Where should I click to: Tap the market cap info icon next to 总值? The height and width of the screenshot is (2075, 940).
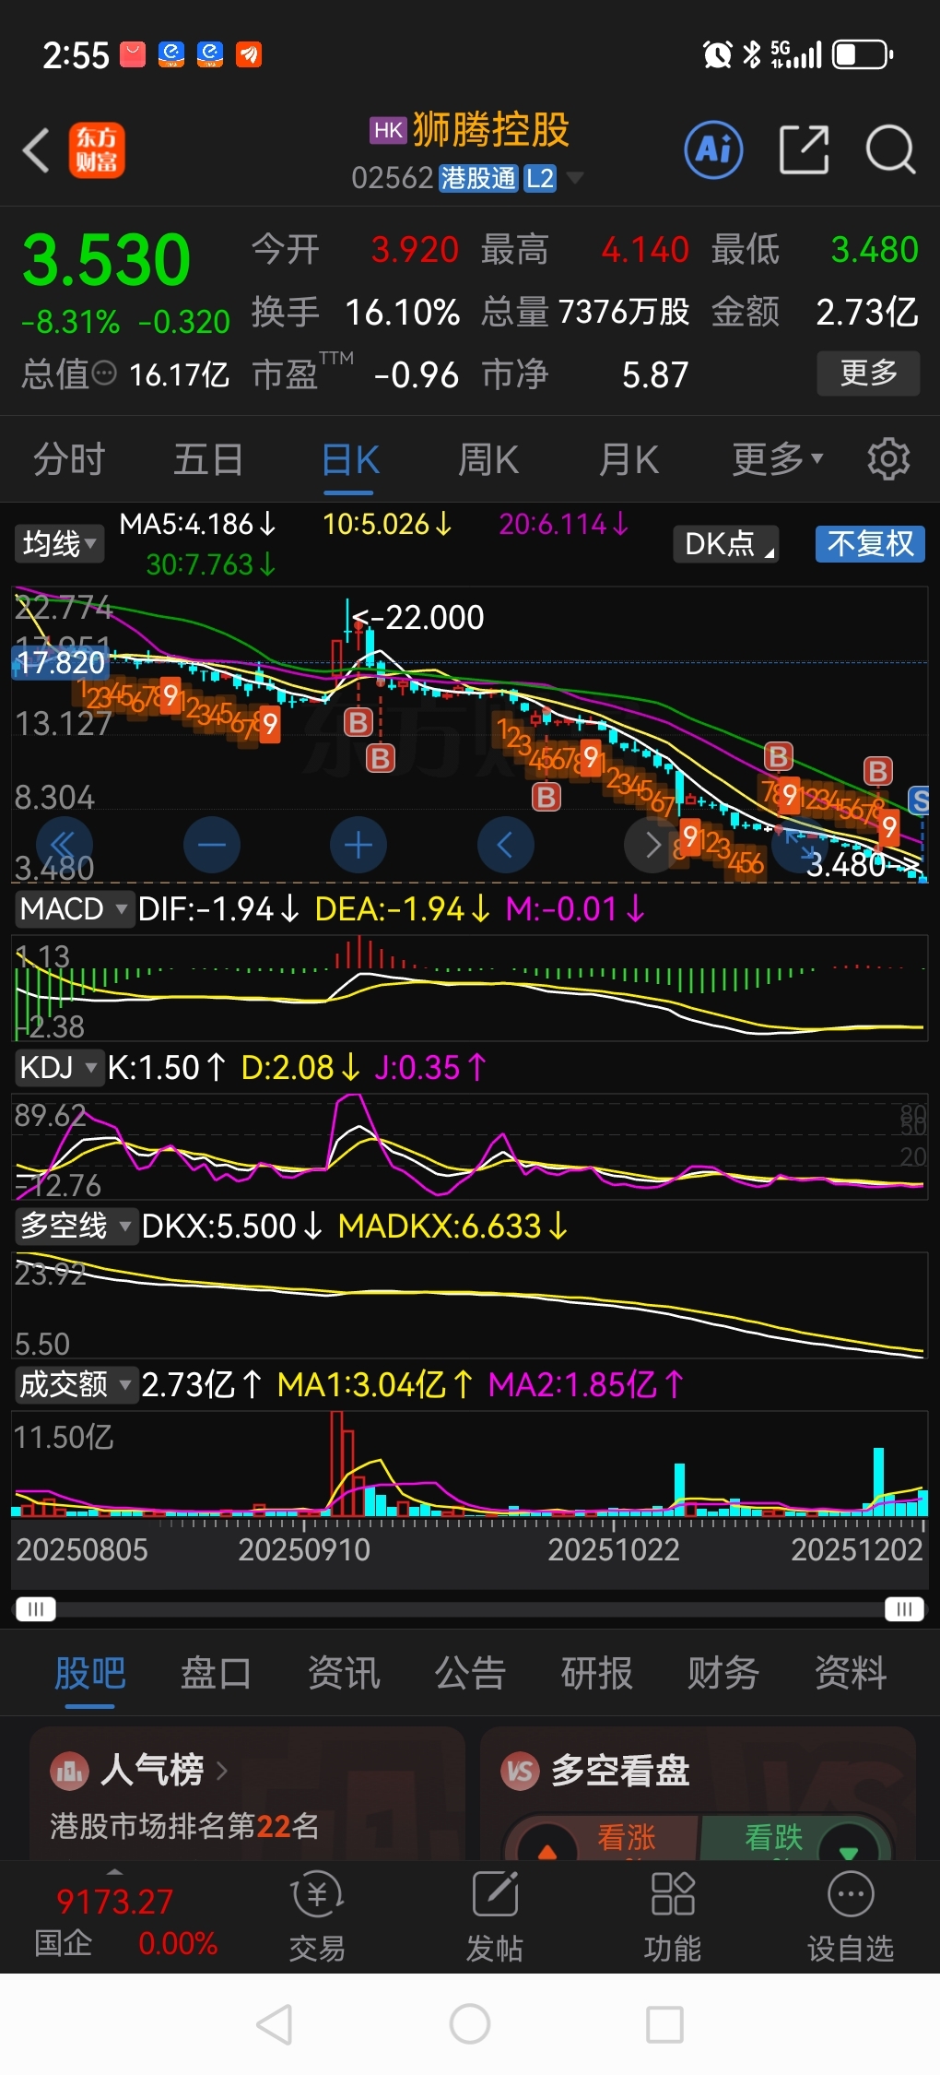click(105, 373)
